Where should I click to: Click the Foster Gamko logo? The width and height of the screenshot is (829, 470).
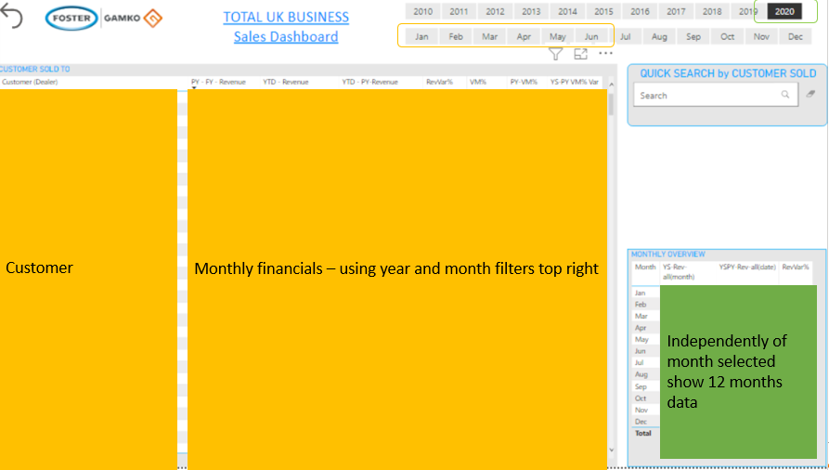click(x=104, y=18)
